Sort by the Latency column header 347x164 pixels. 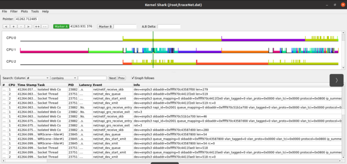pyautogui.click(x=85, y=85)
